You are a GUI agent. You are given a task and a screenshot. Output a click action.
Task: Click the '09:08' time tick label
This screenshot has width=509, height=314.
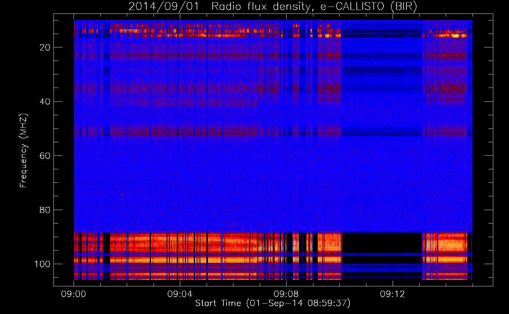point(286,294)
